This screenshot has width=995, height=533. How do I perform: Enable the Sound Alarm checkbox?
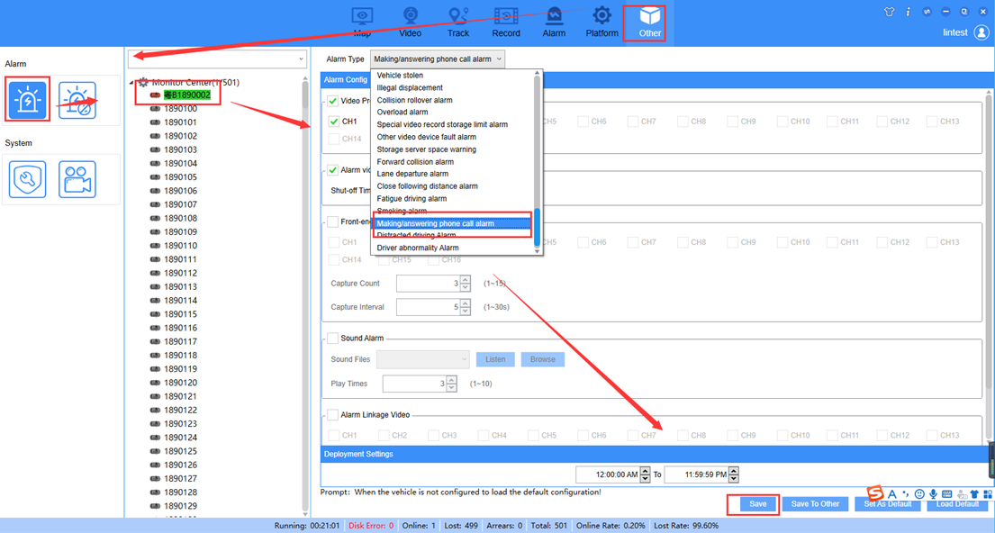(332, 339)
